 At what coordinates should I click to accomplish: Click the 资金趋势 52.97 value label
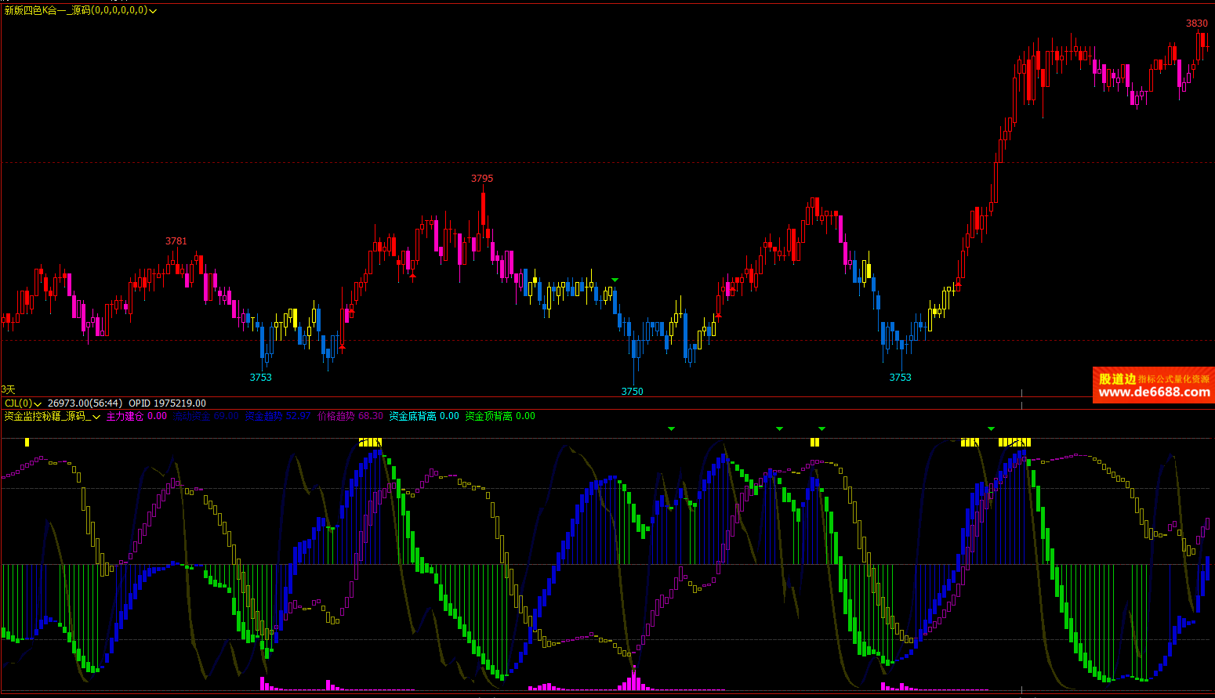point(277,416)
